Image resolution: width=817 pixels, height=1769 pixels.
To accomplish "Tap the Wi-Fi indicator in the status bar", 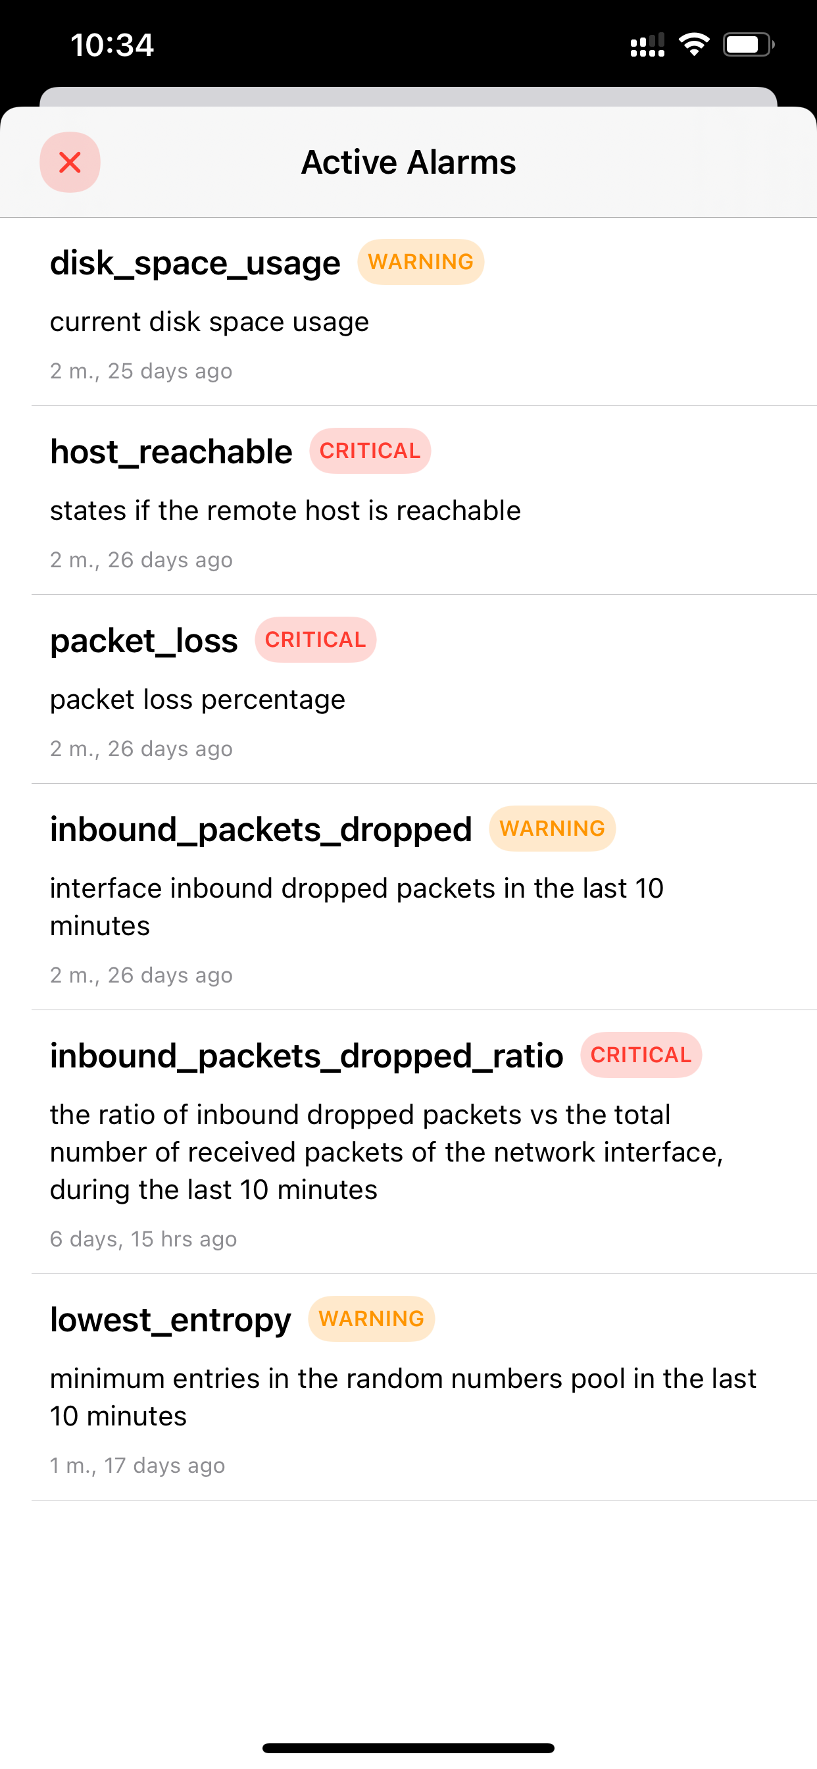I will [x=693, y=44].
